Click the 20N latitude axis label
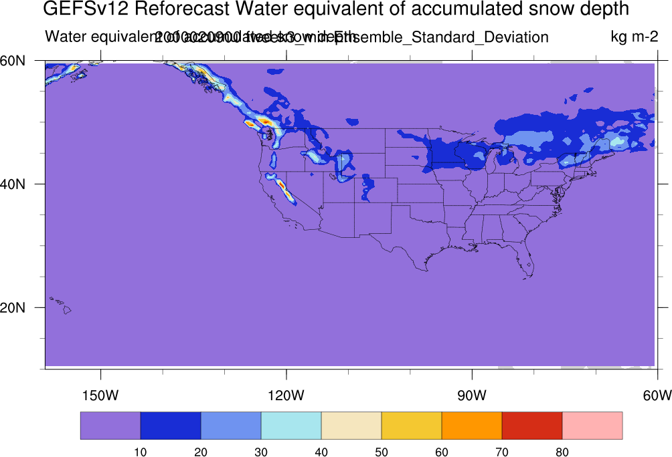The height and width of the screenshot is (457, 672). click(13, 307)
